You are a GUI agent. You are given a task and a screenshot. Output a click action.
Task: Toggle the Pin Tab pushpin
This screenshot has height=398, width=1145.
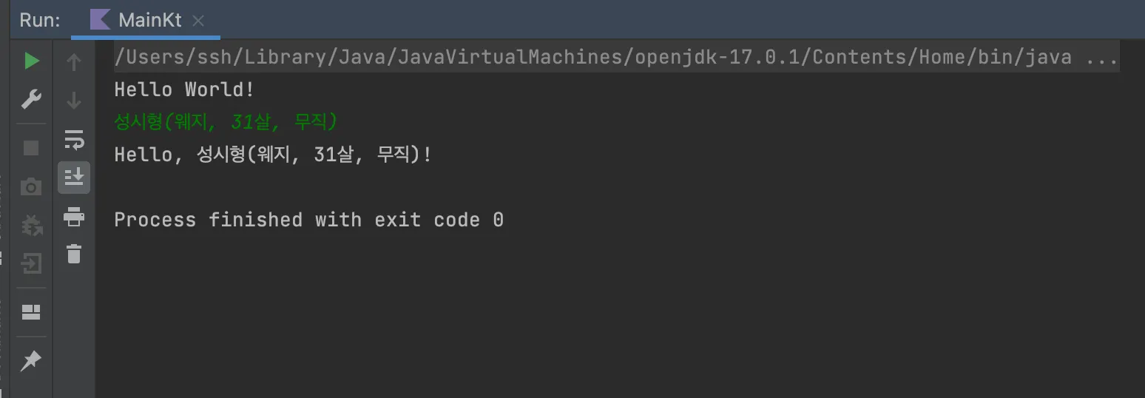pos(31,361)
